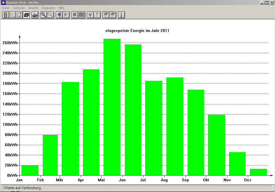Click the '260kWh' axis label

(x=10, y=43)
